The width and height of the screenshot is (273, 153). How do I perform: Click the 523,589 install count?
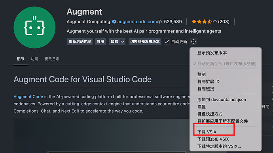click(x=173, y=22)
